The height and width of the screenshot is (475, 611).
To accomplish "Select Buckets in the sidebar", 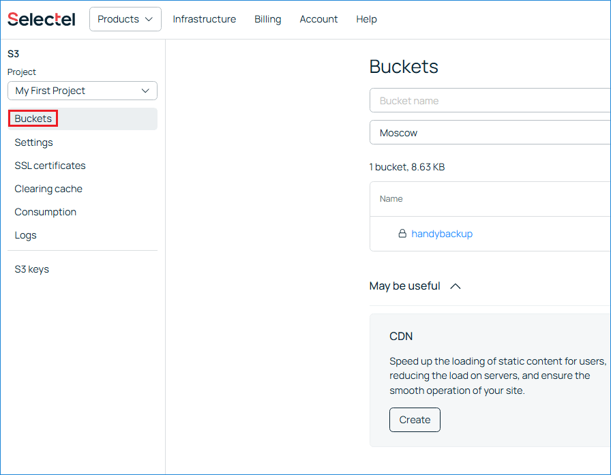I will coord(33,119).
